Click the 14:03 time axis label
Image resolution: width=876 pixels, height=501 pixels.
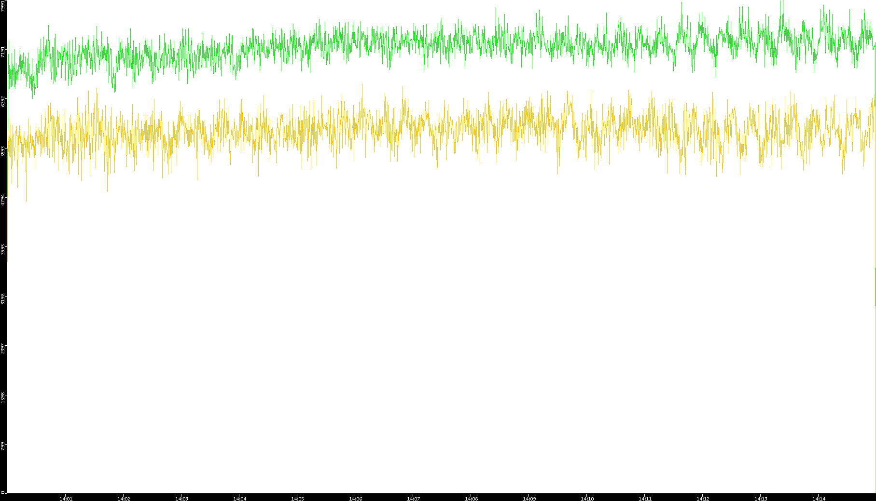coord(181,499)
